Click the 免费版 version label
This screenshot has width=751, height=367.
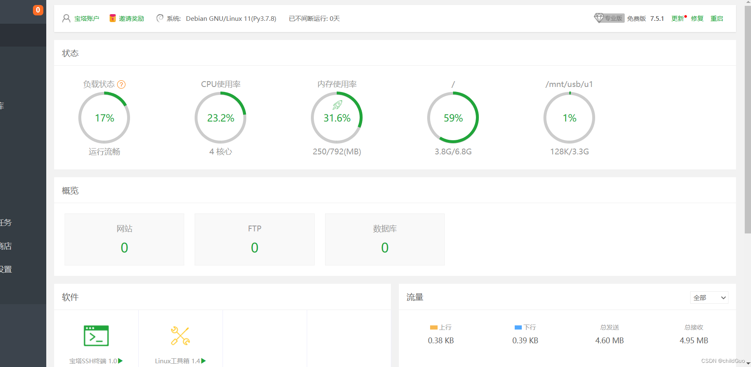tap(636, 18)
